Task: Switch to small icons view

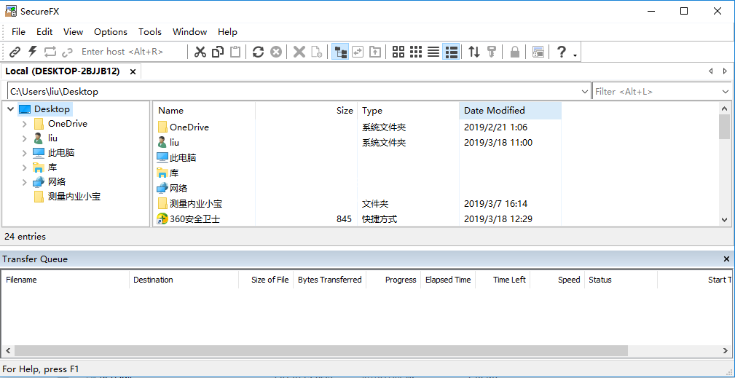Action: (416, 52)
